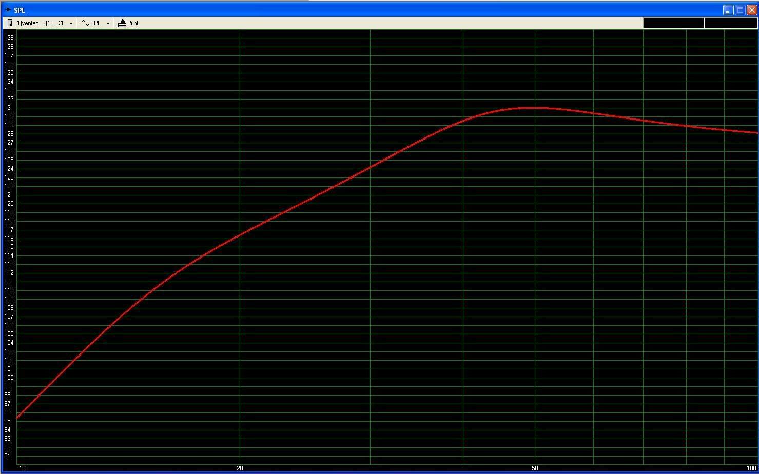Click the vented enclosure box icon

pos(10,23)
